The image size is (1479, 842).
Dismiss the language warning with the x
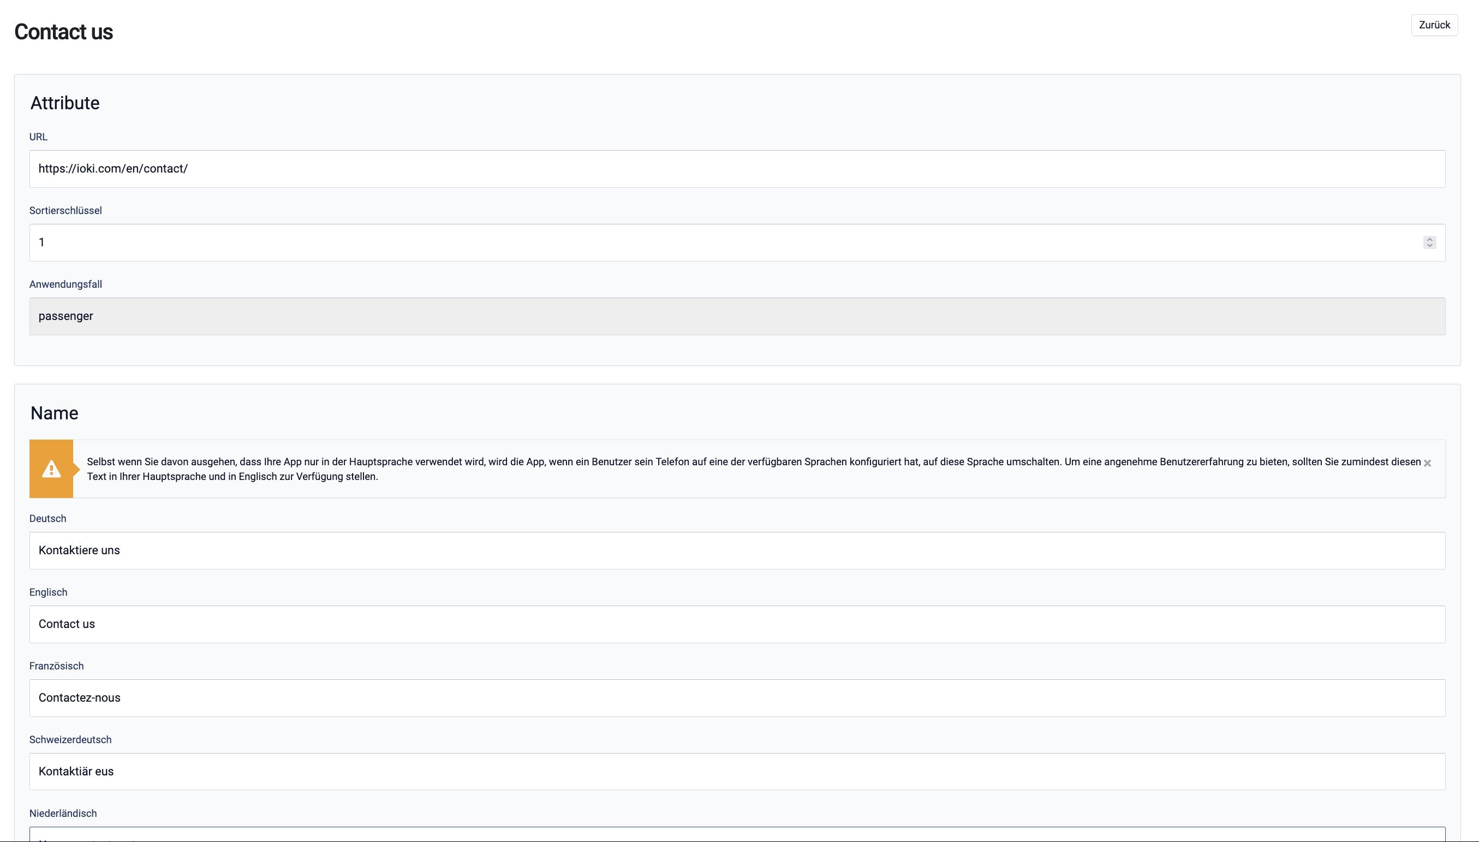(1427, 463)
